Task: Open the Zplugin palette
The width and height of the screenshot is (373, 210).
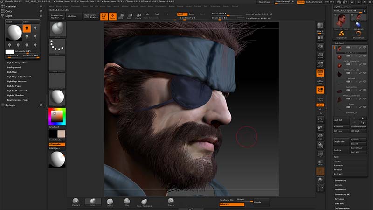Action: (11, 105)
